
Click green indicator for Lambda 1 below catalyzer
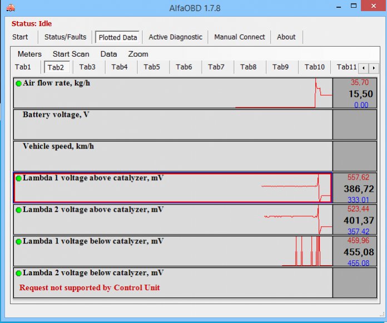18,242
